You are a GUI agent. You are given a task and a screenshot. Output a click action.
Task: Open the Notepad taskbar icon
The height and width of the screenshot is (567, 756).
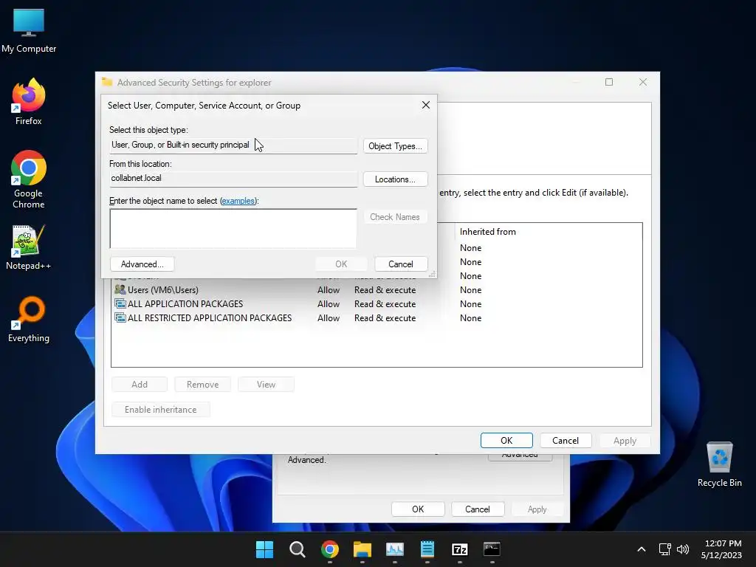(x=427, y=549)
